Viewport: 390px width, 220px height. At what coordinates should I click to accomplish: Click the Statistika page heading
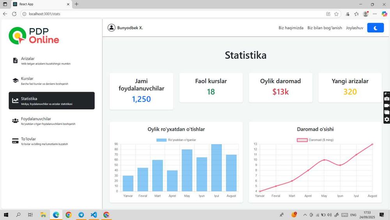coord(245,55)
